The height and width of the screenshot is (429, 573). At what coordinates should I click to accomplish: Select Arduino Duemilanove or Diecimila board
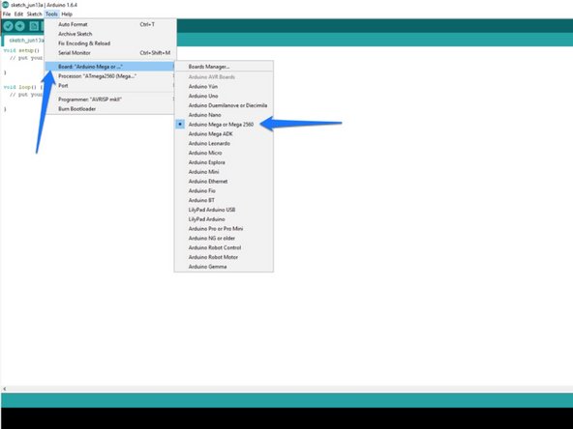coord(224,105)
